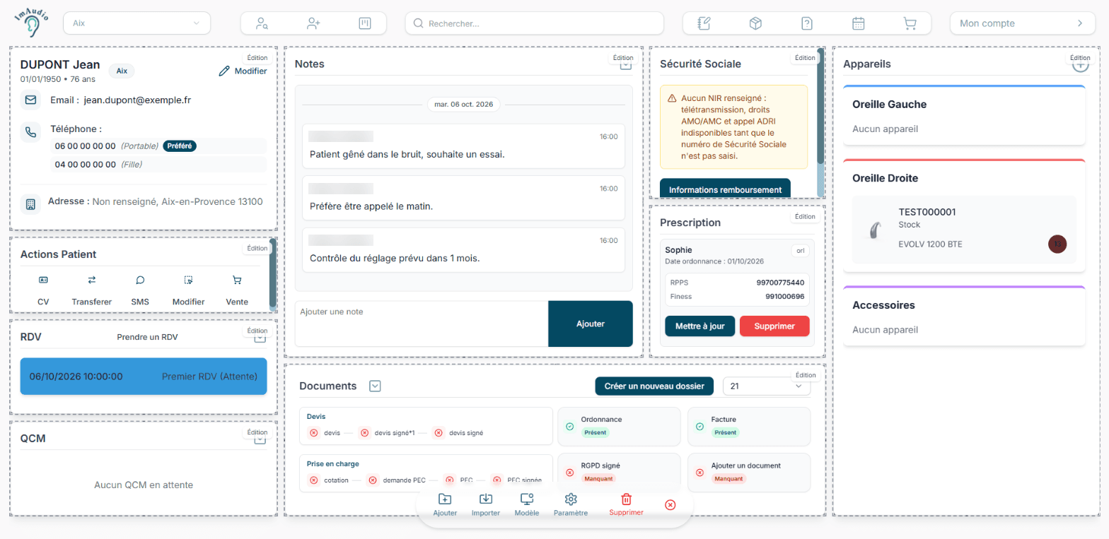Select the 06/10/2026 Premier RDV appointment
This screenshot has width=1109, height=539.
144,377
